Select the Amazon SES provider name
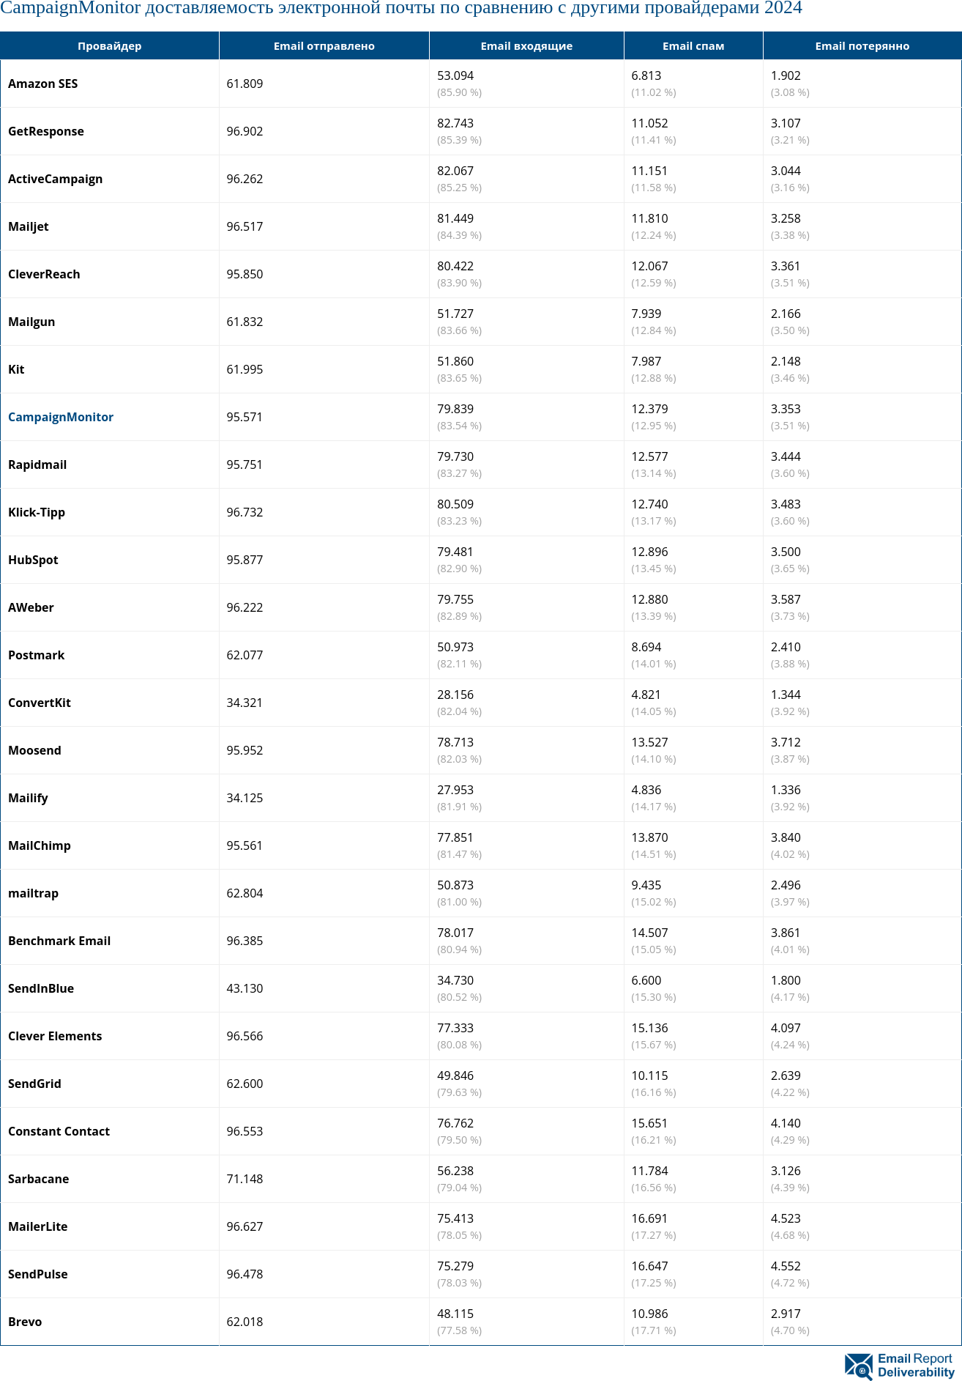This screenshot has width=962, height=1381. click(42, 84)
